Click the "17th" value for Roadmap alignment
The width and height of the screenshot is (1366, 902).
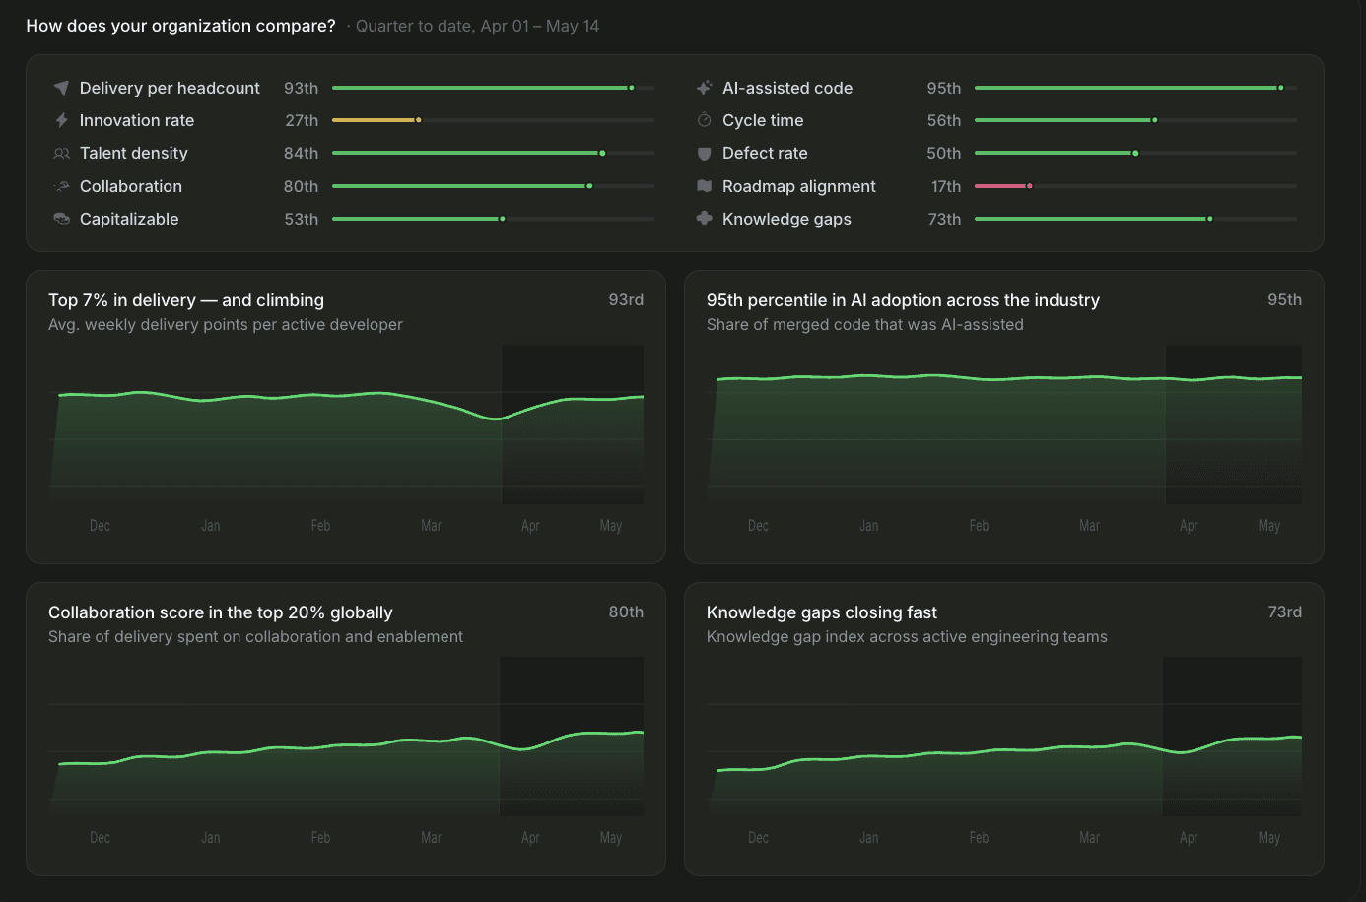pos(946,186)
